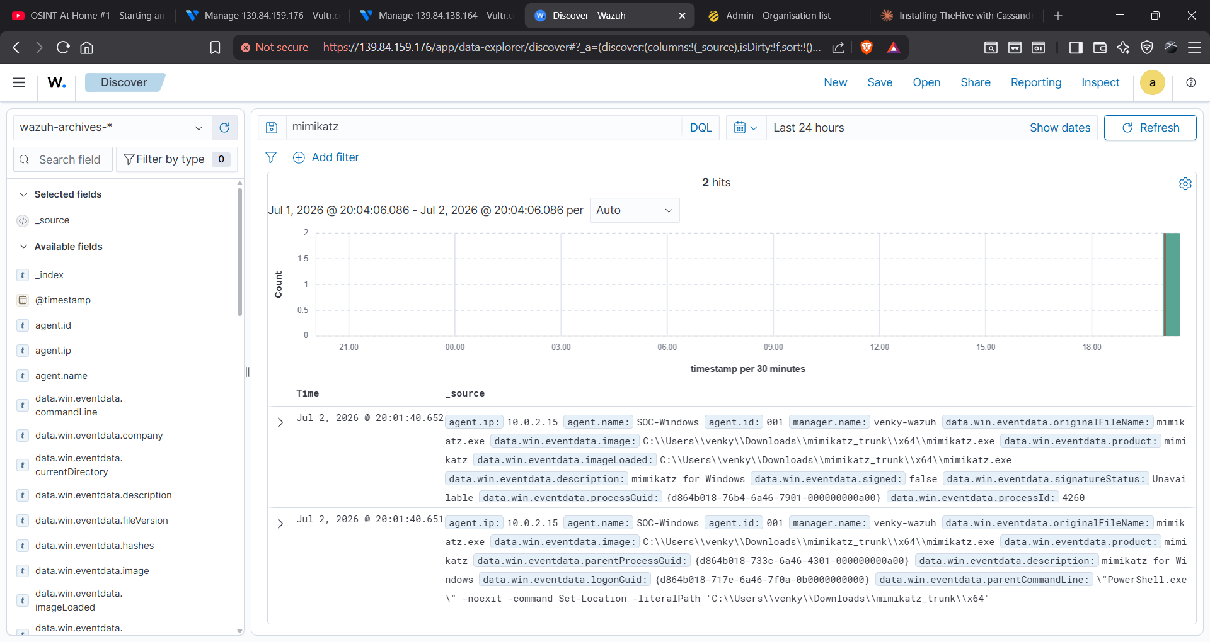1210x642 pixels.
Task: Click the filter funnel options icon
Action: tap(271, 157)
